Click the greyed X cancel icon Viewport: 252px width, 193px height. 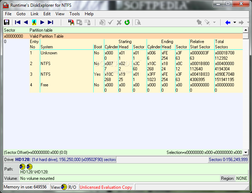pyautogui.click(x=119, y=22)
